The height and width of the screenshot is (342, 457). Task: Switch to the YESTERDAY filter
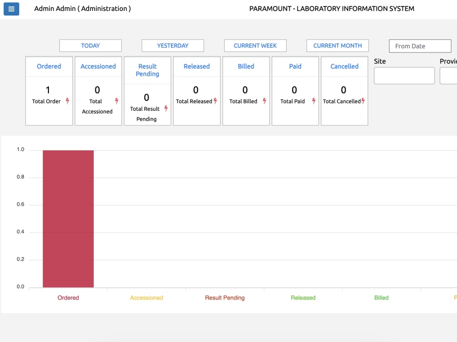click(172, 46)
